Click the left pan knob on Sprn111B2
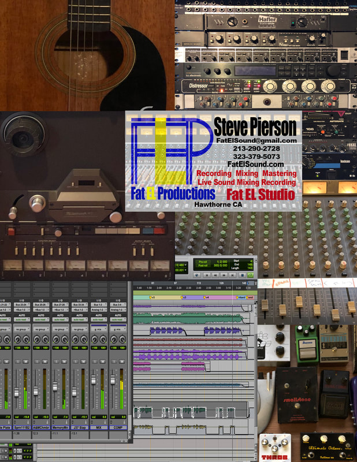This screenshot has width=357, height=462. click(x=17, y=340)
